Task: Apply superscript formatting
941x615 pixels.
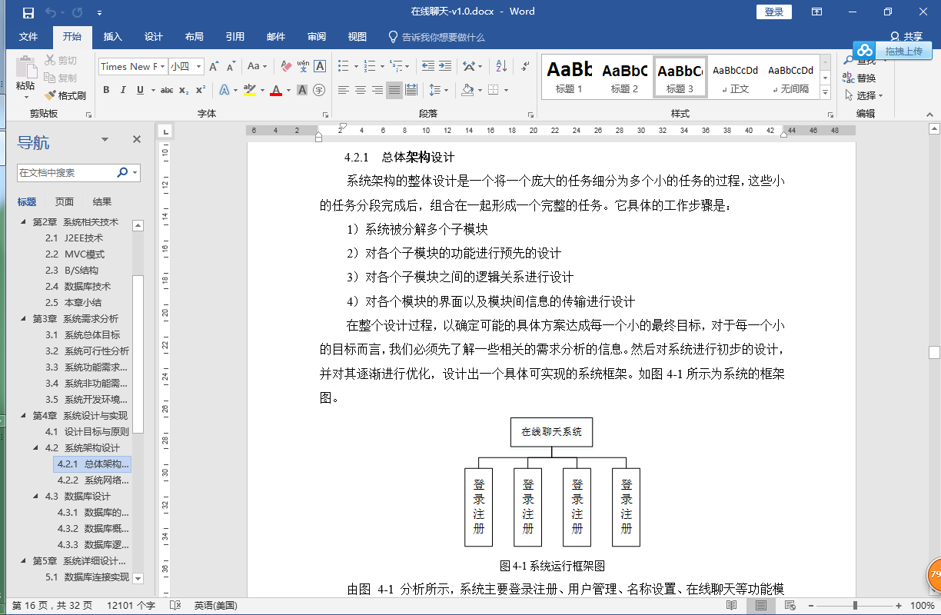Action: tap(201, 91)
